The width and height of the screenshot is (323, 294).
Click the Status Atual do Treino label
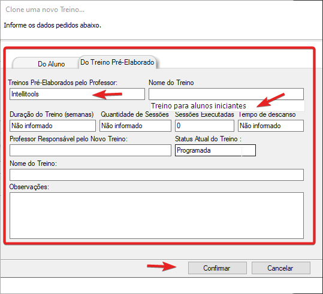pyautogui.click(x=208, y=139)
